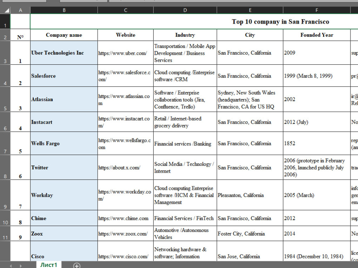Select 'Cloud computing /Enterprise software /CRM' cell
Viewport: 358px width, 268px height.
185,76
